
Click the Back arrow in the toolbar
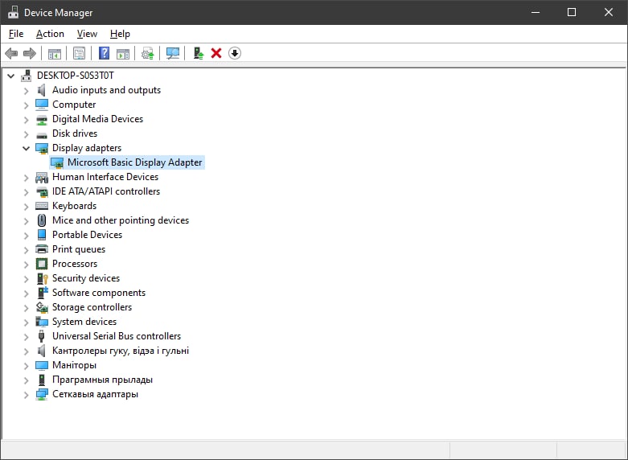point(11,53)
